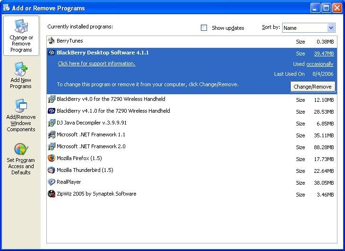Click the 38.05MB size value
Screen dimensions: 345x251
click(324, 183)
